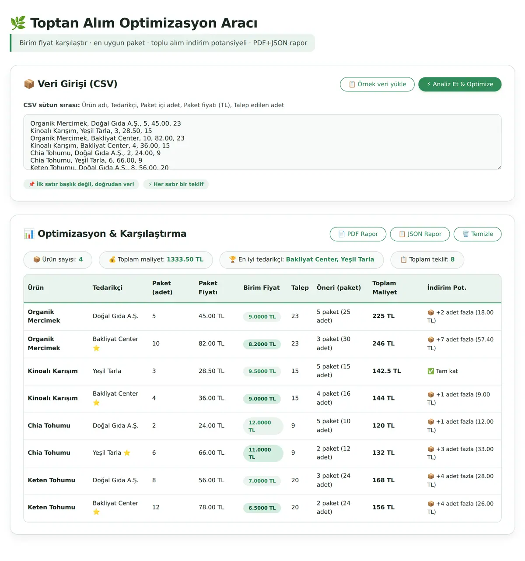This screenshot has width=525, height=561.
Task: Click the box icon in Ürün sayısı chip
Action: click(x=37, y=259)
